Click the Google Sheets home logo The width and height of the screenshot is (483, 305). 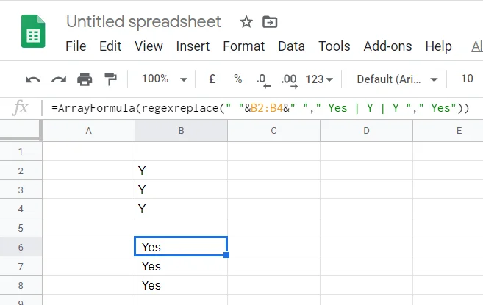pos(33,34)
